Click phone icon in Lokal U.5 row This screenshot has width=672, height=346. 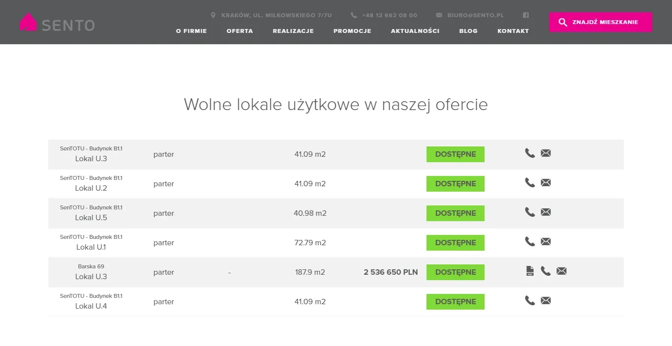(x=530, y=212)
